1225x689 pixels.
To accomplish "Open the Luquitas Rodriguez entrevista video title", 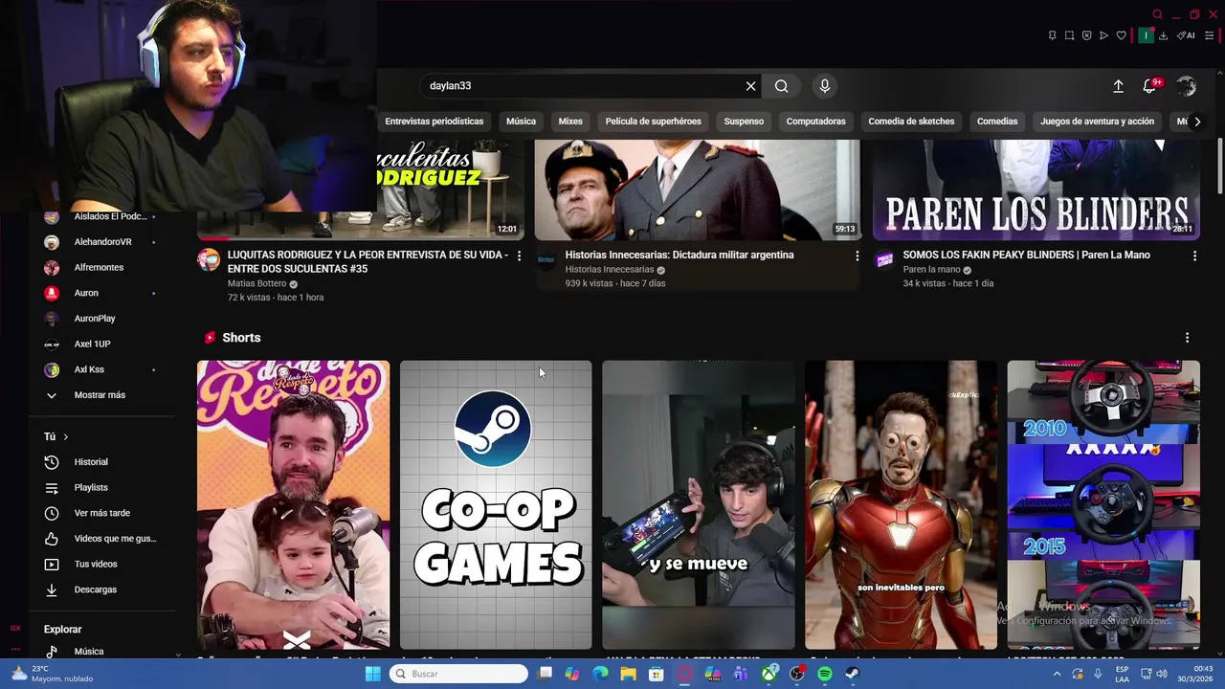I will point(367,261).
